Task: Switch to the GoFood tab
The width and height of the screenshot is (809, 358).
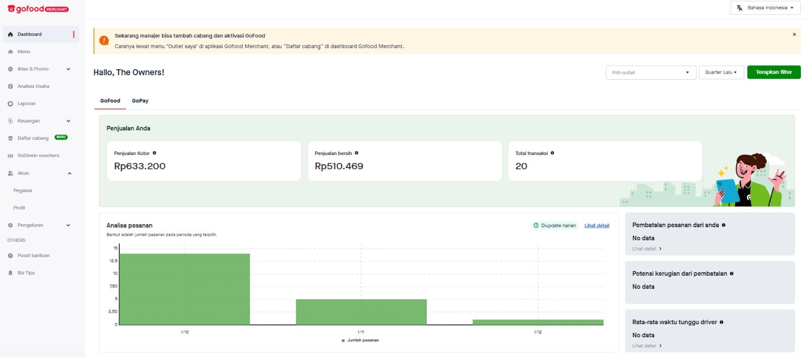Action: point(110,101)
